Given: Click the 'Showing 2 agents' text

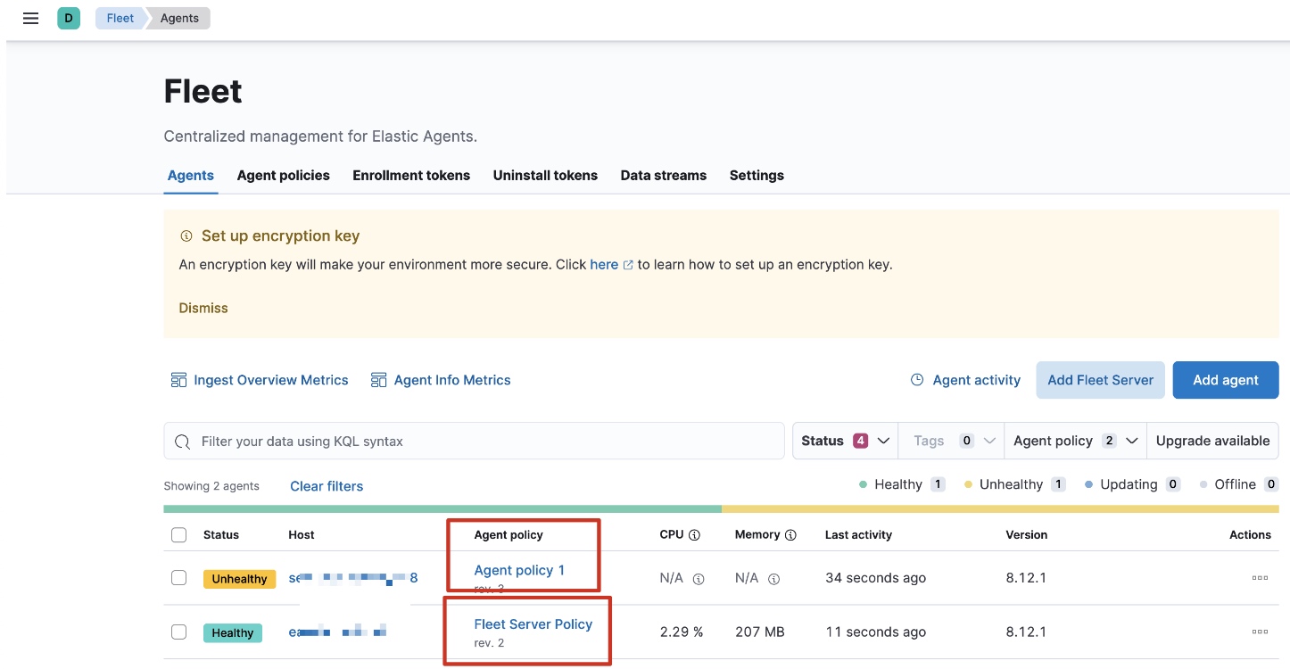Looking at the screenshot, I should click(x=211, y=486).
